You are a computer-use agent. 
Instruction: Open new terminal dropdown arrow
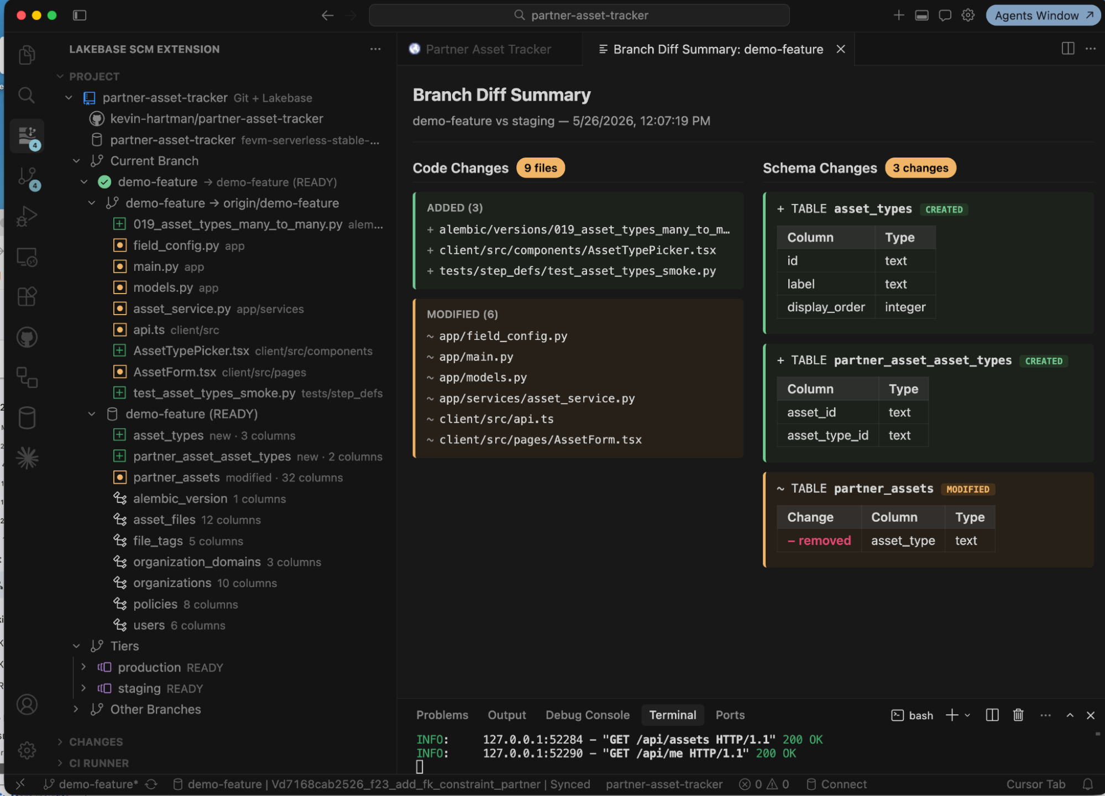[x=967, y=715]
